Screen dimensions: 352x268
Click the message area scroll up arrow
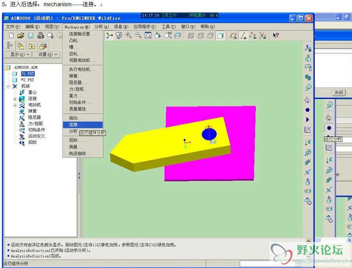coord(309,241)
